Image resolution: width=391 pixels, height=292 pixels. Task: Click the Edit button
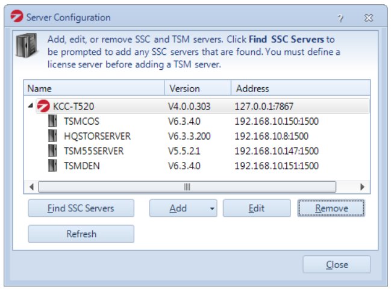click(x=257, y=208)
